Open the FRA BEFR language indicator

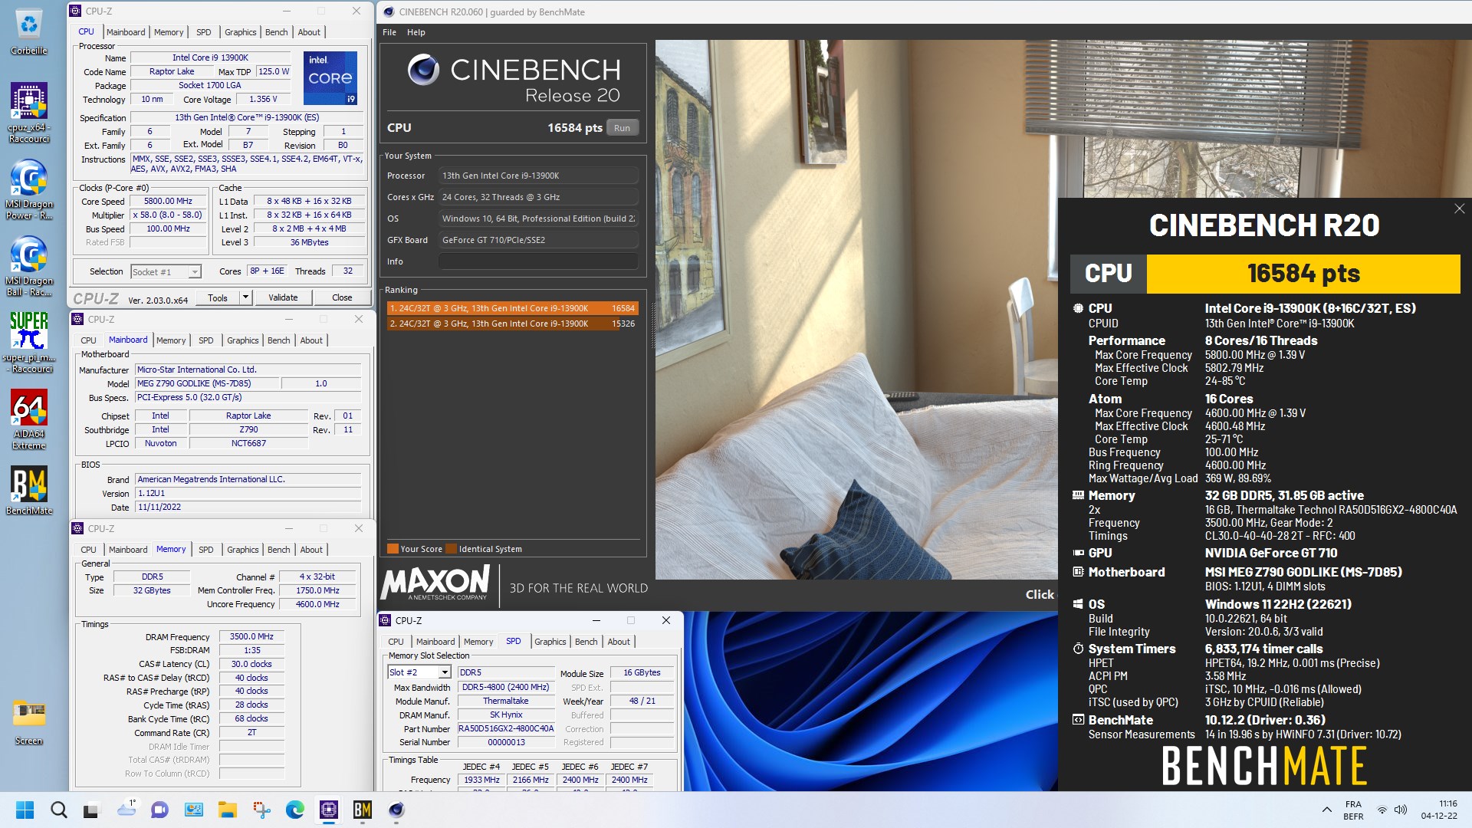point(1353,810)
